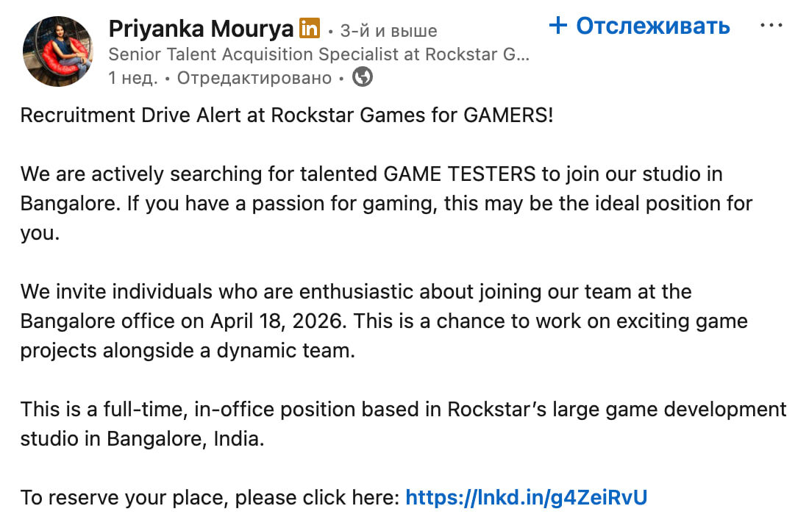Click the Отредактировано edited label

[x=254, y=78]
